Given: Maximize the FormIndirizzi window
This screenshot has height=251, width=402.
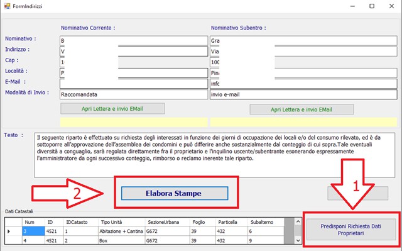Looking at the screenshot, I should point(372,6).
